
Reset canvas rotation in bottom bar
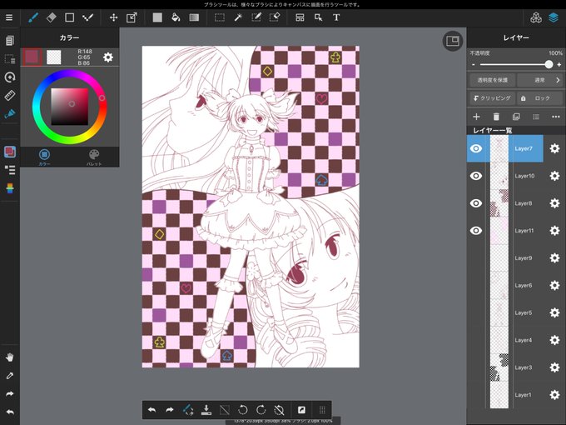pos(279,410)
